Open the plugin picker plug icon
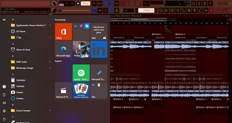Viewport: 232px width, 123px height. click(195, 11)
